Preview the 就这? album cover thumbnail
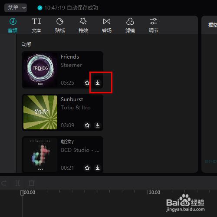Screen dimensions: 217x217 (x=40, y=155)
